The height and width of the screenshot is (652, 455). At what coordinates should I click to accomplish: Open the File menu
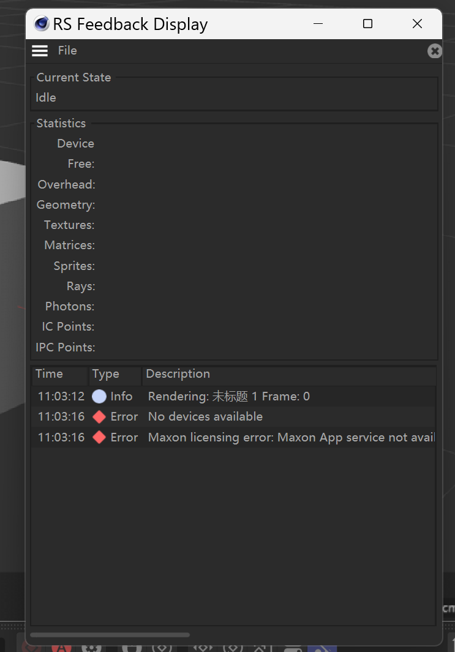point(67,50)
